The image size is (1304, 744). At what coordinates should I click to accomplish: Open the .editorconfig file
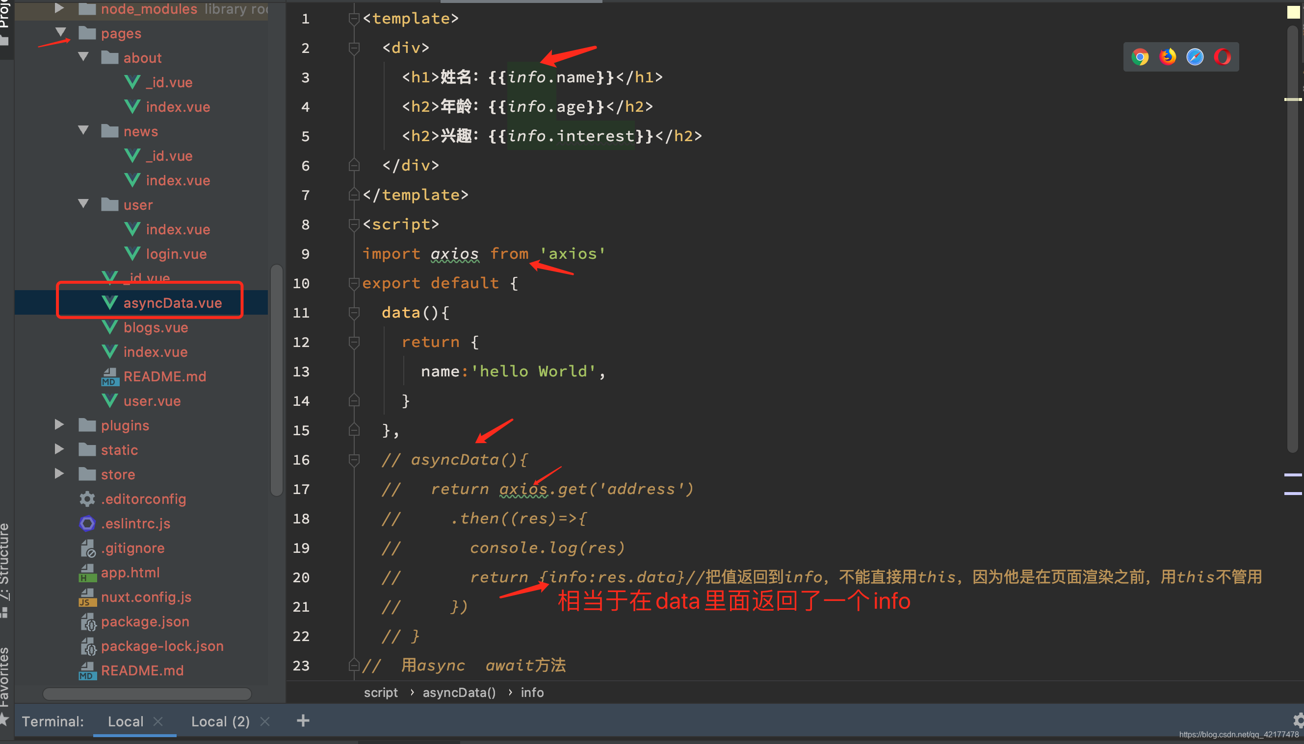[x=143, y=499]
